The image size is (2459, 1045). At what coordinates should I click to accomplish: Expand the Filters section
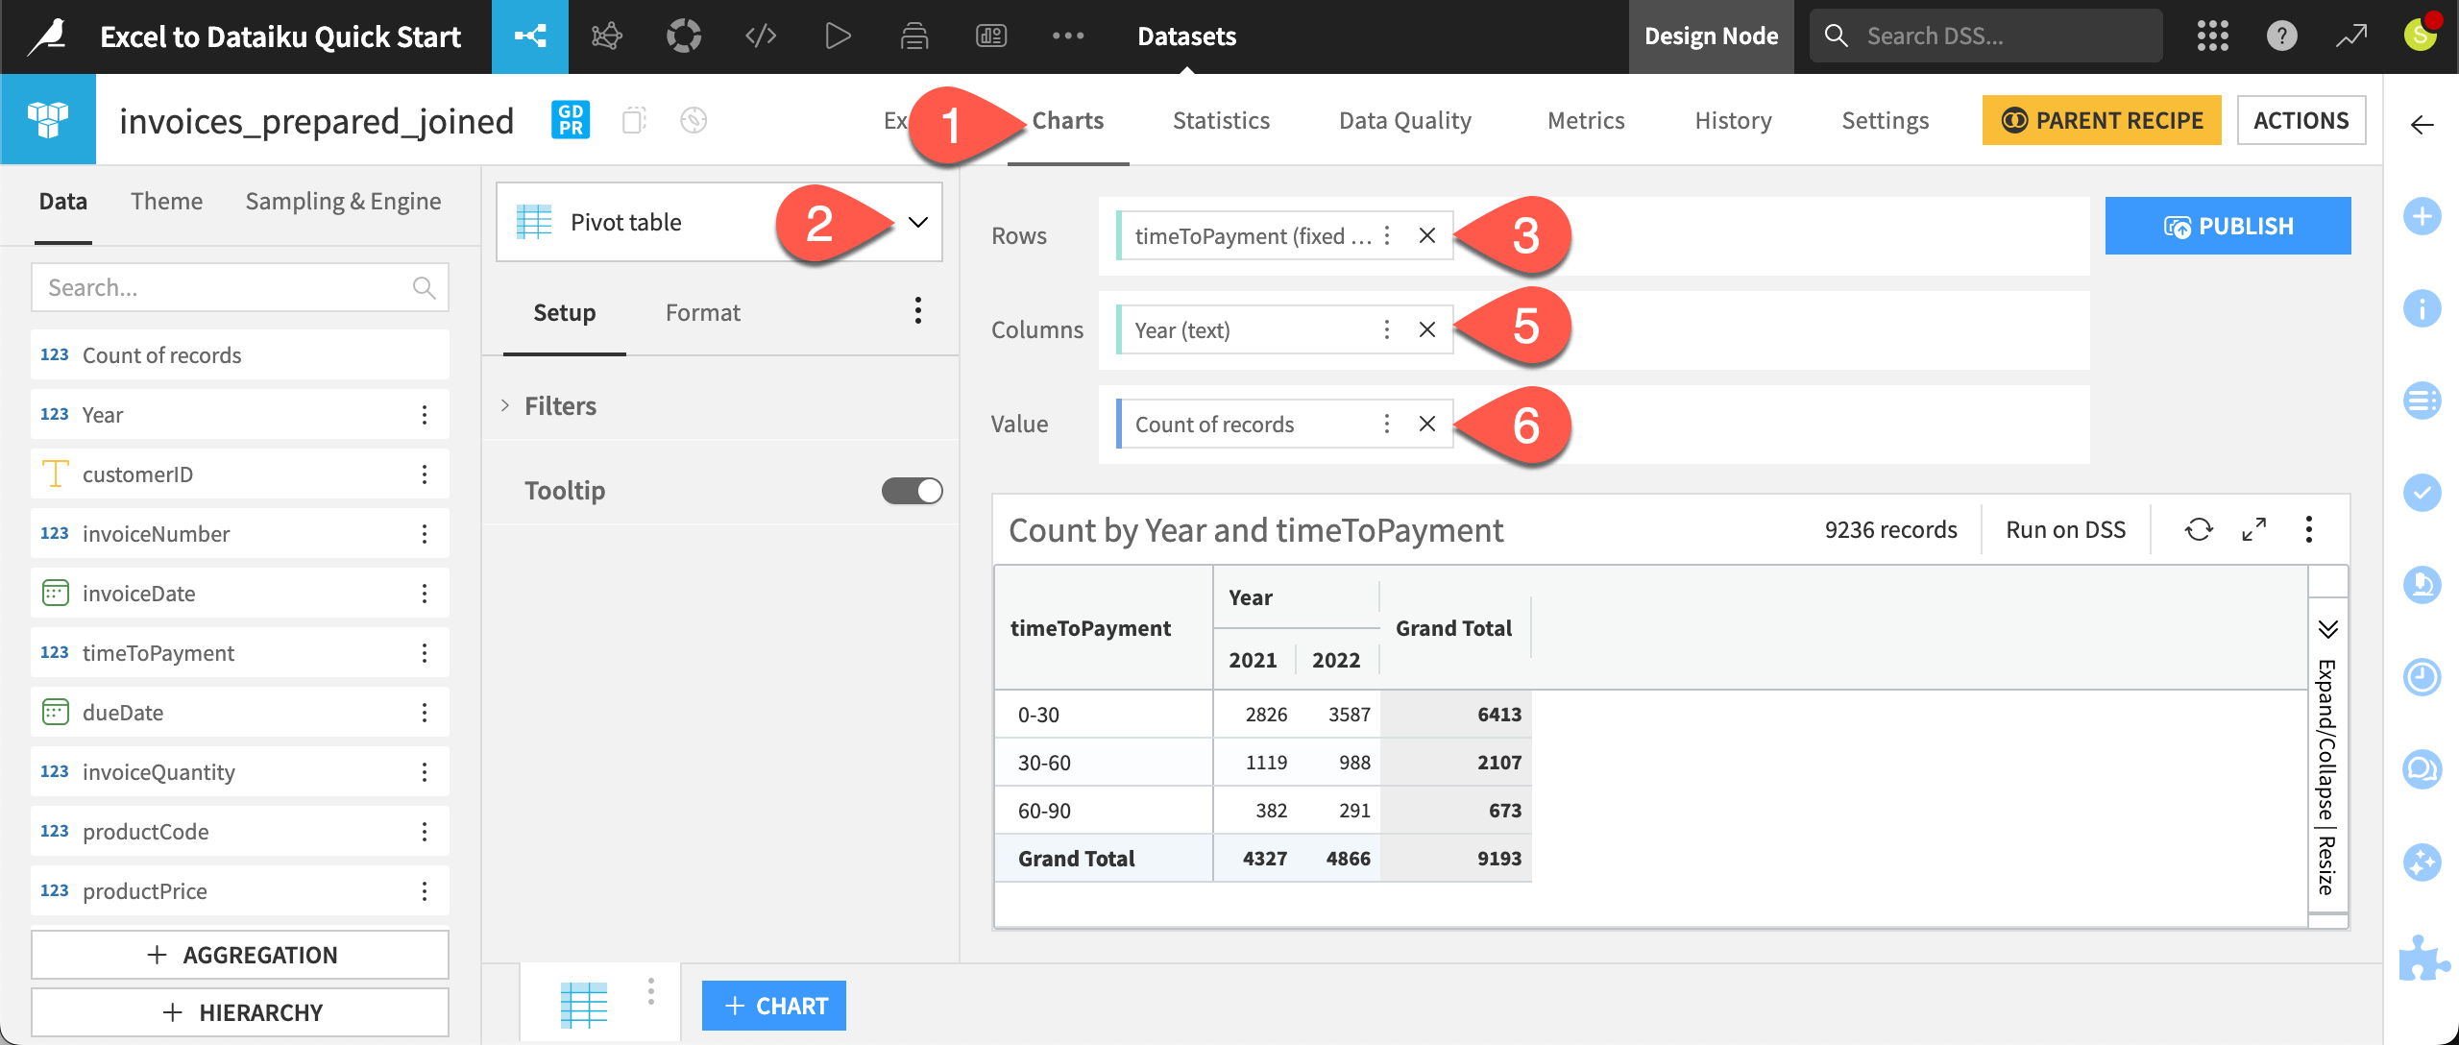point(560,405)
